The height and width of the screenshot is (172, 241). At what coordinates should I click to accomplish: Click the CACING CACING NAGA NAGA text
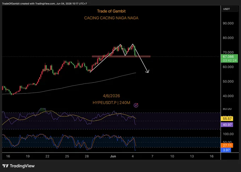point(111,18)
